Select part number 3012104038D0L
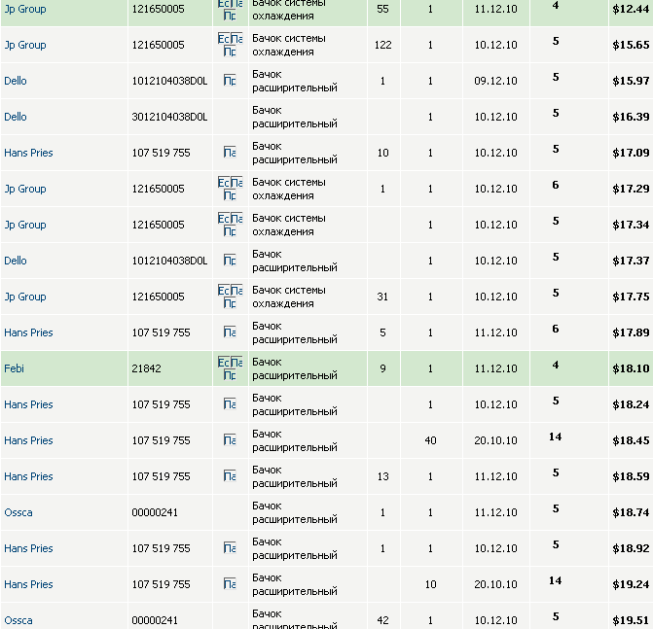Image resolution: width=653 pixels, height=629 pixels. 169,117
